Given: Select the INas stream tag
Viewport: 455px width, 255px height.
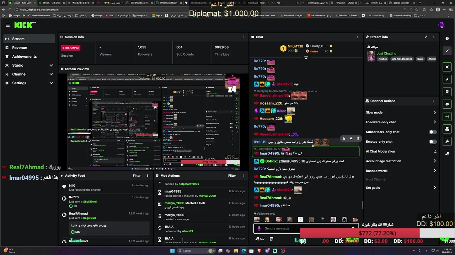Looking at the screenshot, I should tap(420, 59).
